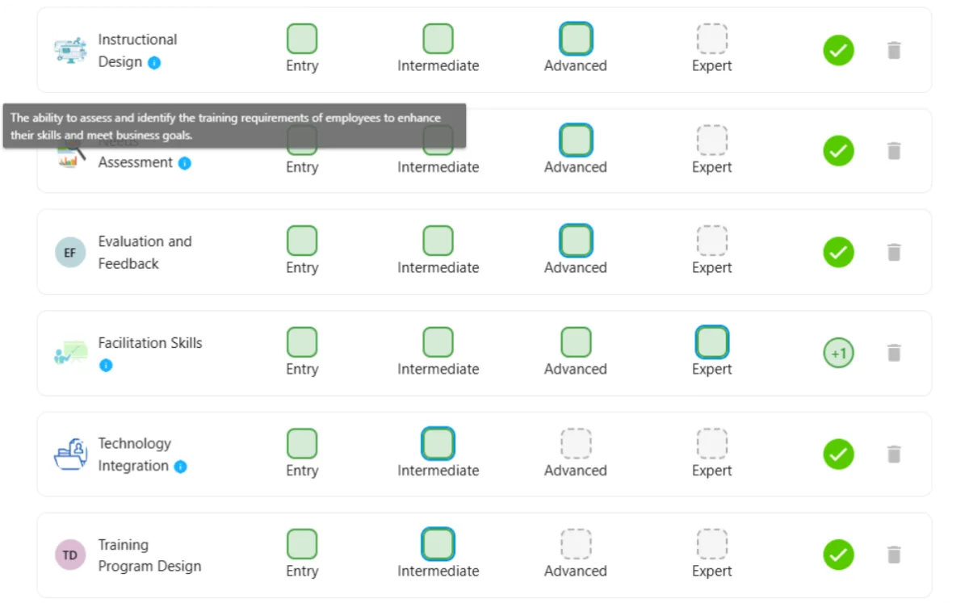Image resolution: width=969 pixels, height=603 pixels.
Task: Open info icon next to Assessment
Action: 185,163
